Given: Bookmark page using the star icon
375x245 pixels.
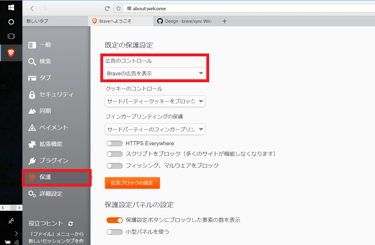Looking at the screenshot, I should (118, 9).
